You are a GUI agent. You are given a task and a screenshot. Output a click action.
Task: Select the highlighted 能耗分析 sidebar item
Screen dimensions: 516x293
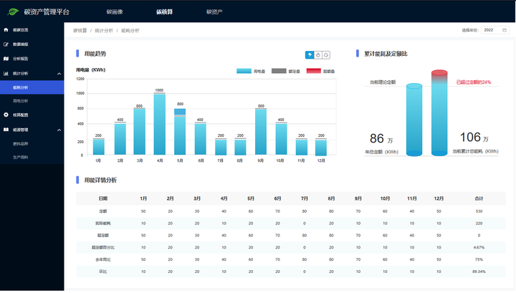point(32,87)
